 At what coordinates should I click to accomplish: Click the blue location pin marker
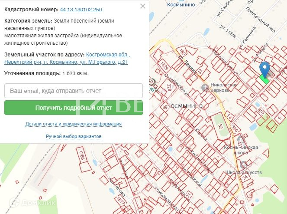click(x=264, y=69)
